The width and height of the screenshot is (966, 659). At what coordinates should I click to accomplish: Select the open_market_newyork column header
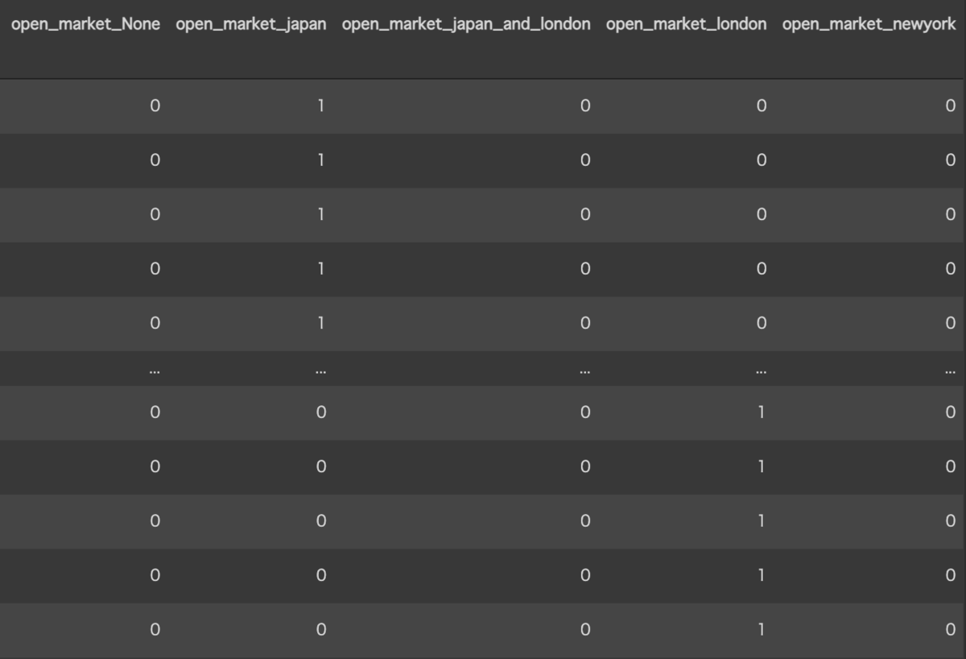(x=869, y=24)
